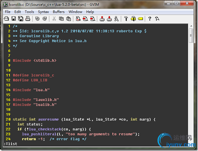Print the buffer using the printer icon
Viewport: 198px width, 151px height.
coord(27,19)
